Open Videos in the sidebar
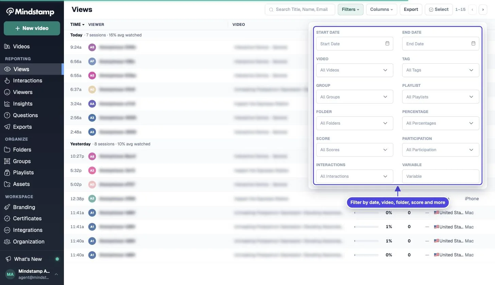This screenshot has height=285, width=495. coord(32,46)
